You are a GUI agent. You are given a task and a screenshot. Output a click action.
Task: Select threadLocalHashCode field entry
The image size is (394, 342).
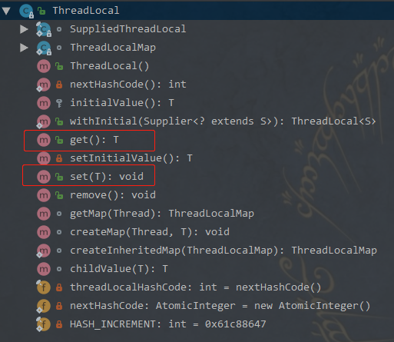point(196,287)
